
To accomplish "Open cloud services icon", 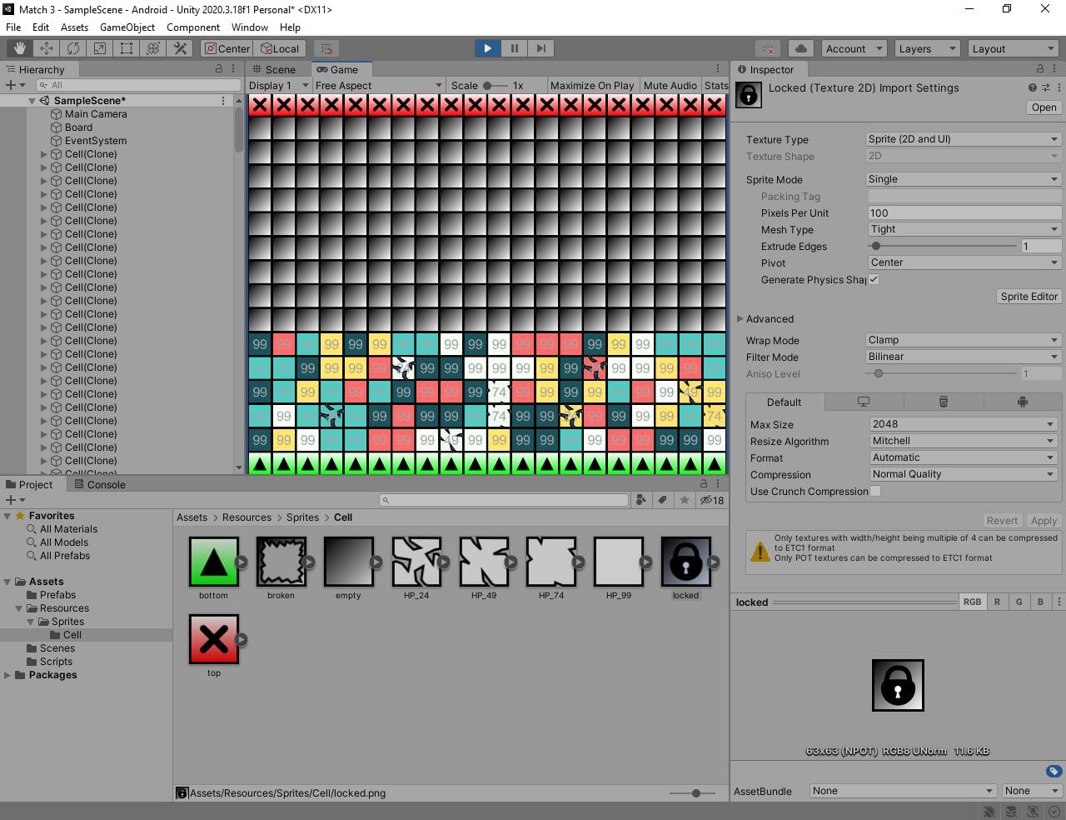I will 800,48.
